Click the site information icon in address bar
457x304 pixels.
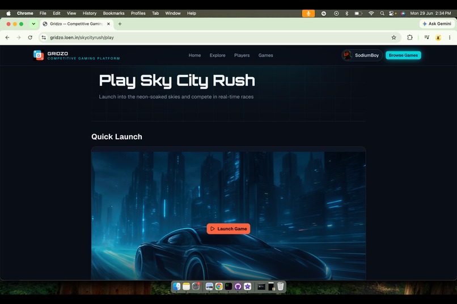point(44,37)
